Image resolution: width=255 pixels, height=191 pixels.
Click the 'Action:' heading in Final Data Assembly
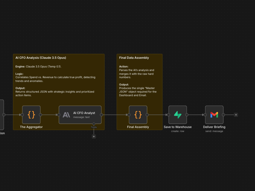click(x=124, y=66)
